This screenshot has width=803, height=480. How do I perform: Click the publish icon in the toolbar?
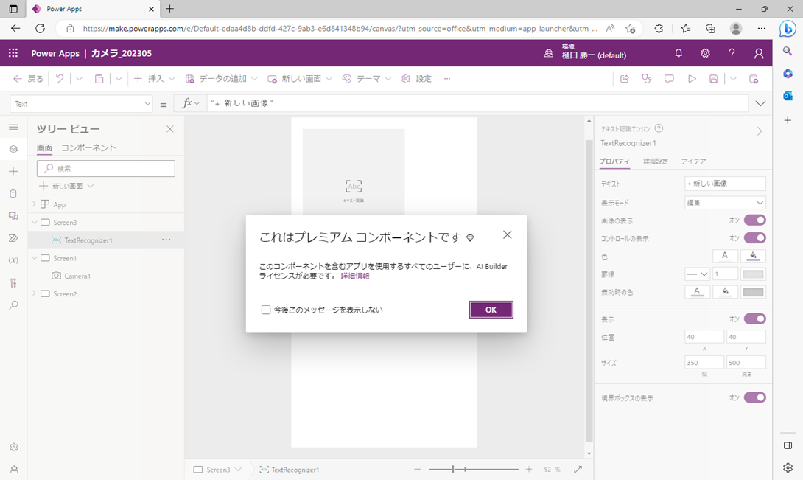tap(754, 78)
